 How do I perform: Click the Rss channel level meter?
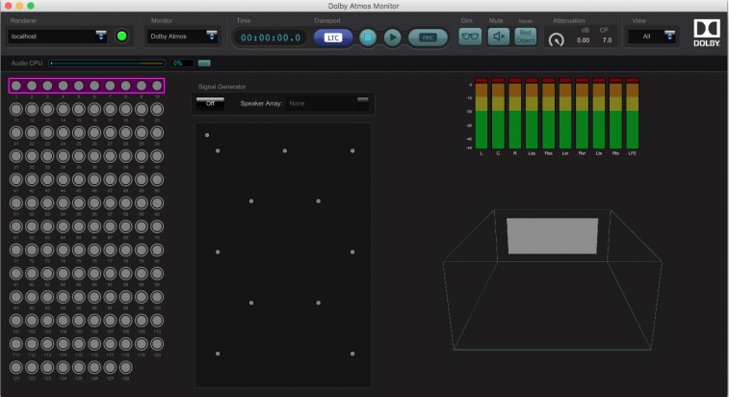[549, 114]
